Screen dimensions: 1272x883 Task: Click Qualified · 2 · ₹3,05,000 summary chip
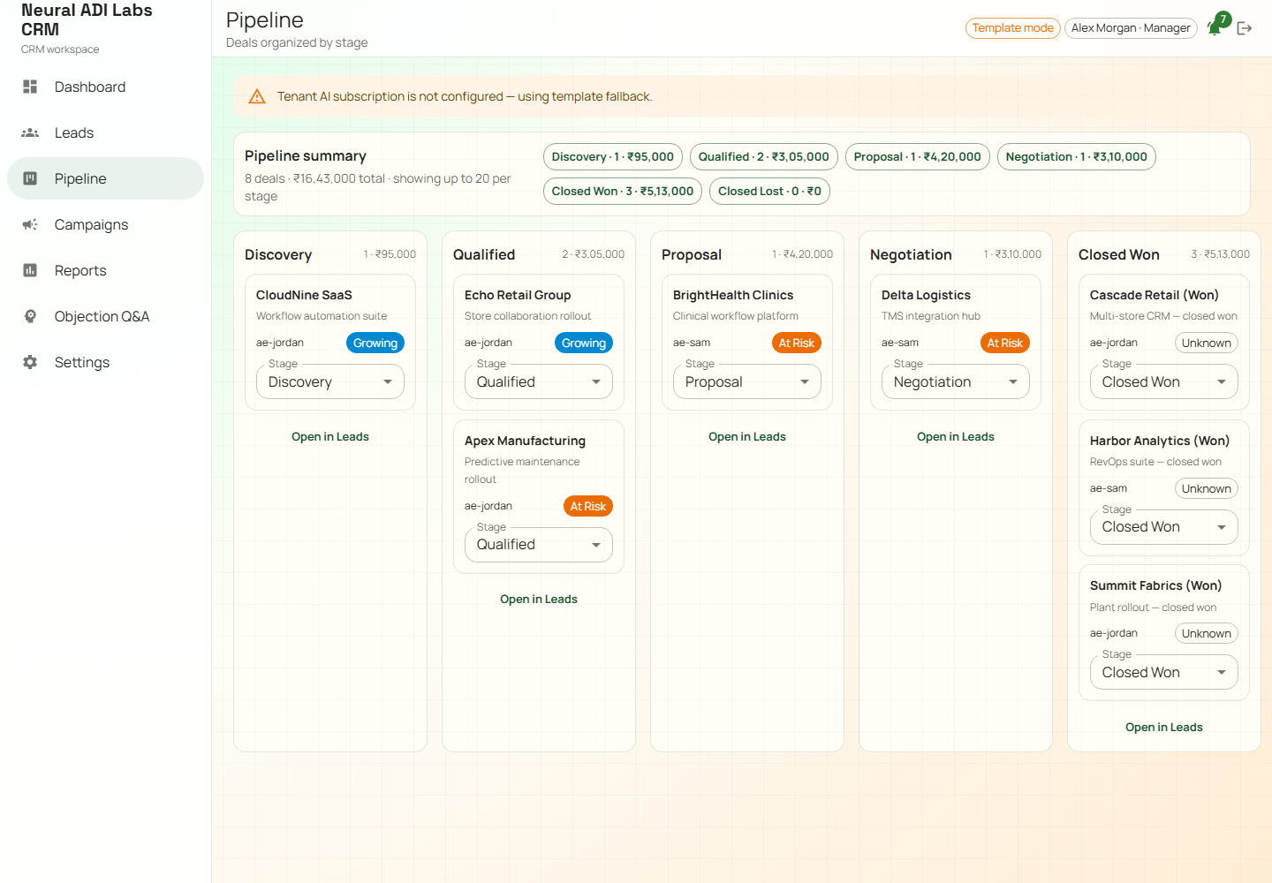tap(764, 156)
